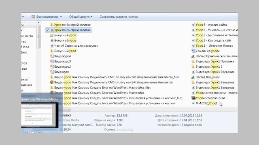Click Next in the Media Player preview

click(x=40, y=132)
